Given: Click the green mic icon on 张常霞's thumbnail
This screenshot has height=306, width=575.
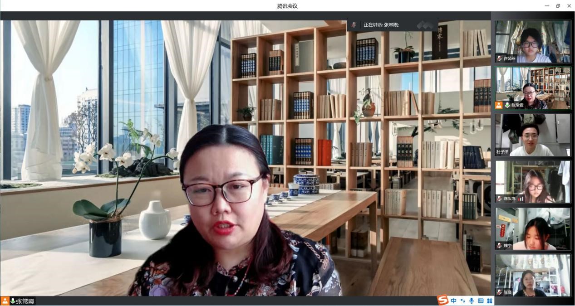Looking at the screenshot, I should [x=507, y=105].
